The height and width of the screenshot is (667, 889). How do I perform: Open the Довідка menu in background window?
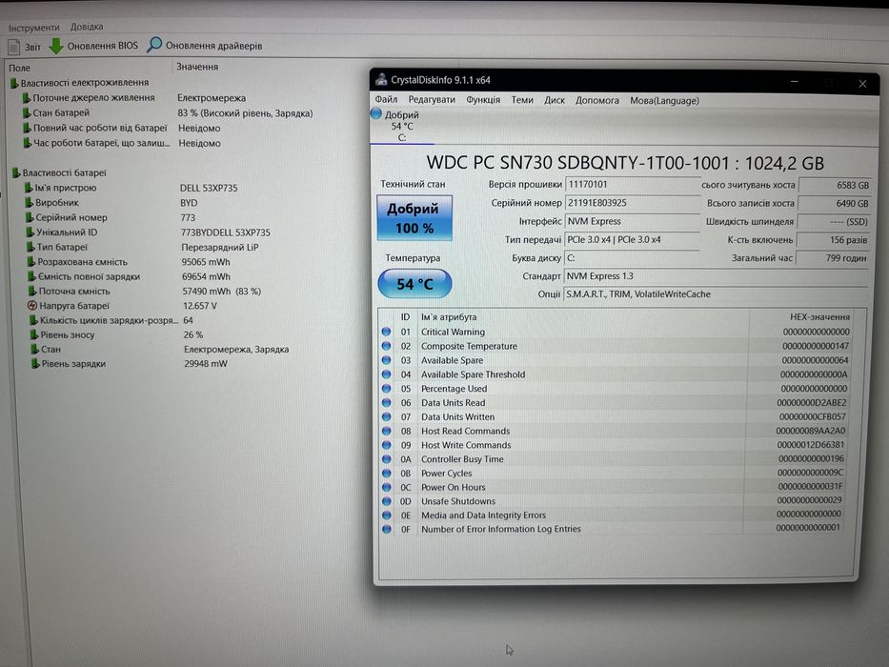pos(87,27)
